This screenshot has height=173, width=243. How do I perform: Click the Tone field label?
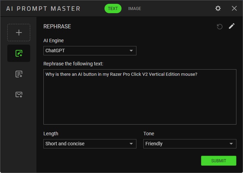(x=149, y=134)
